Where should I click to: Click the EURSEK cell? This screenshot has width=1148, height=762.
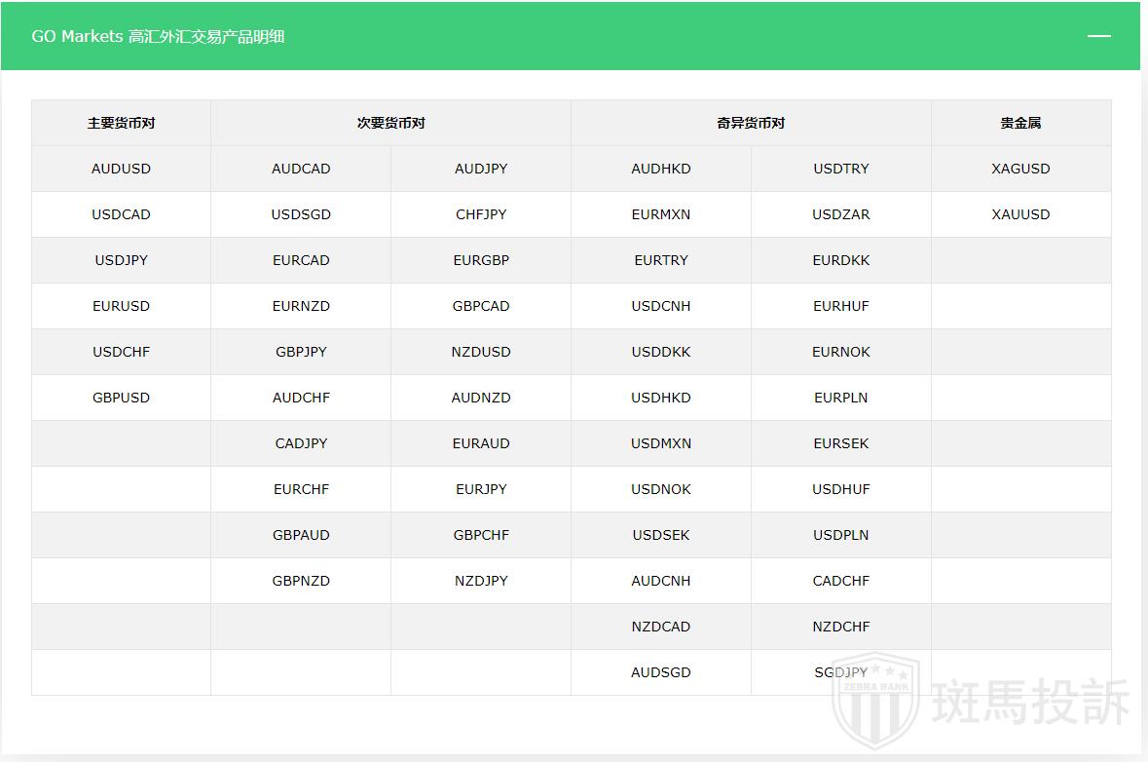click(x=841, y=443)
